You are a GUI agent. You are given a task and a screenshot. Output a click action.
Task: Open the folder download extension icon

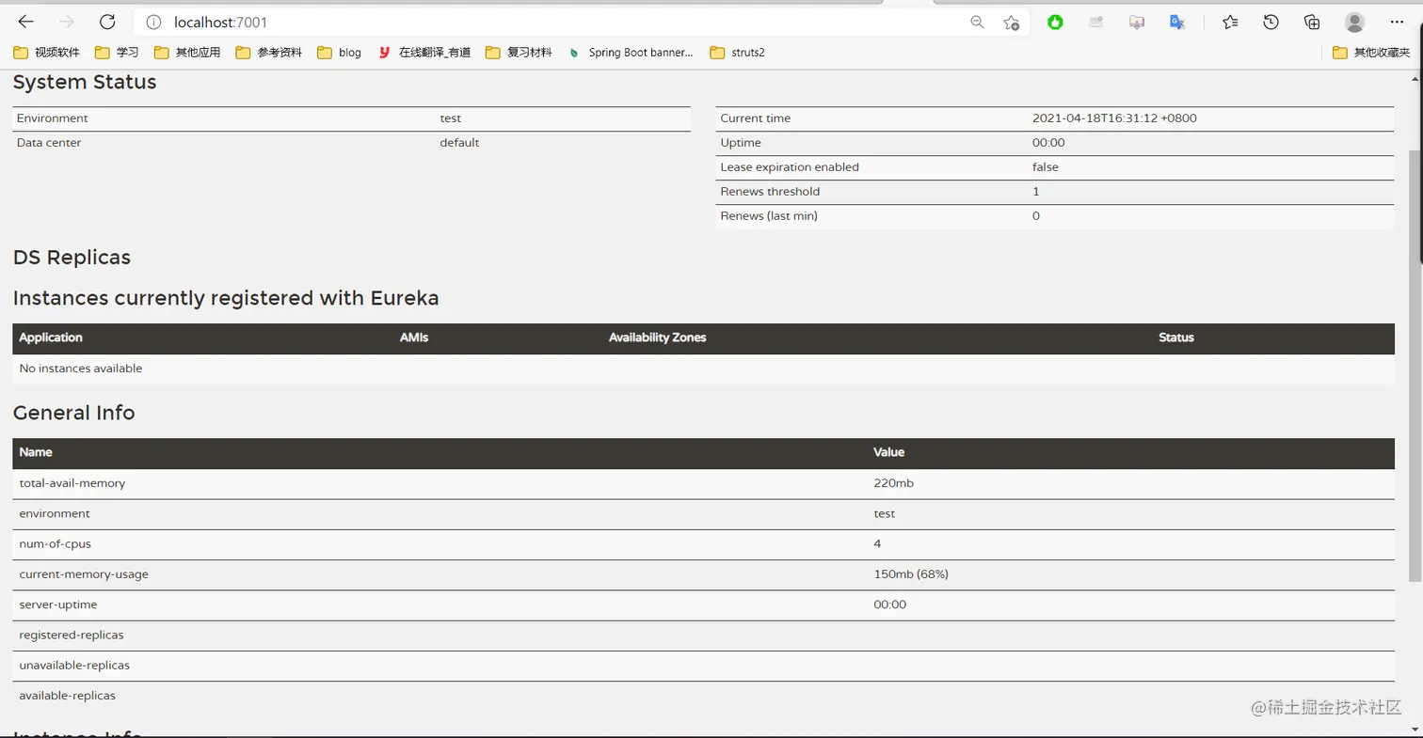tap(1137, 22)
